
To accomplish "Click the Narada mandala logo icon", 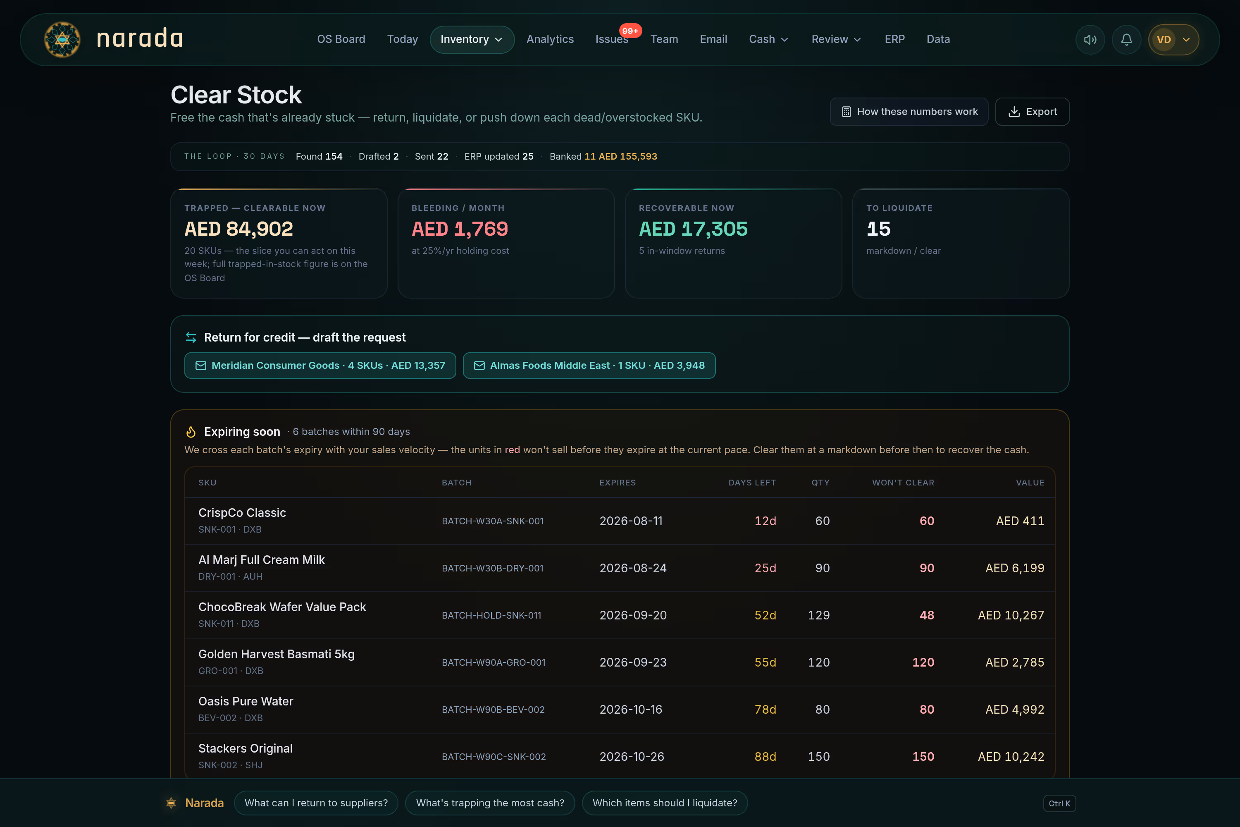I will click(62, 40).
